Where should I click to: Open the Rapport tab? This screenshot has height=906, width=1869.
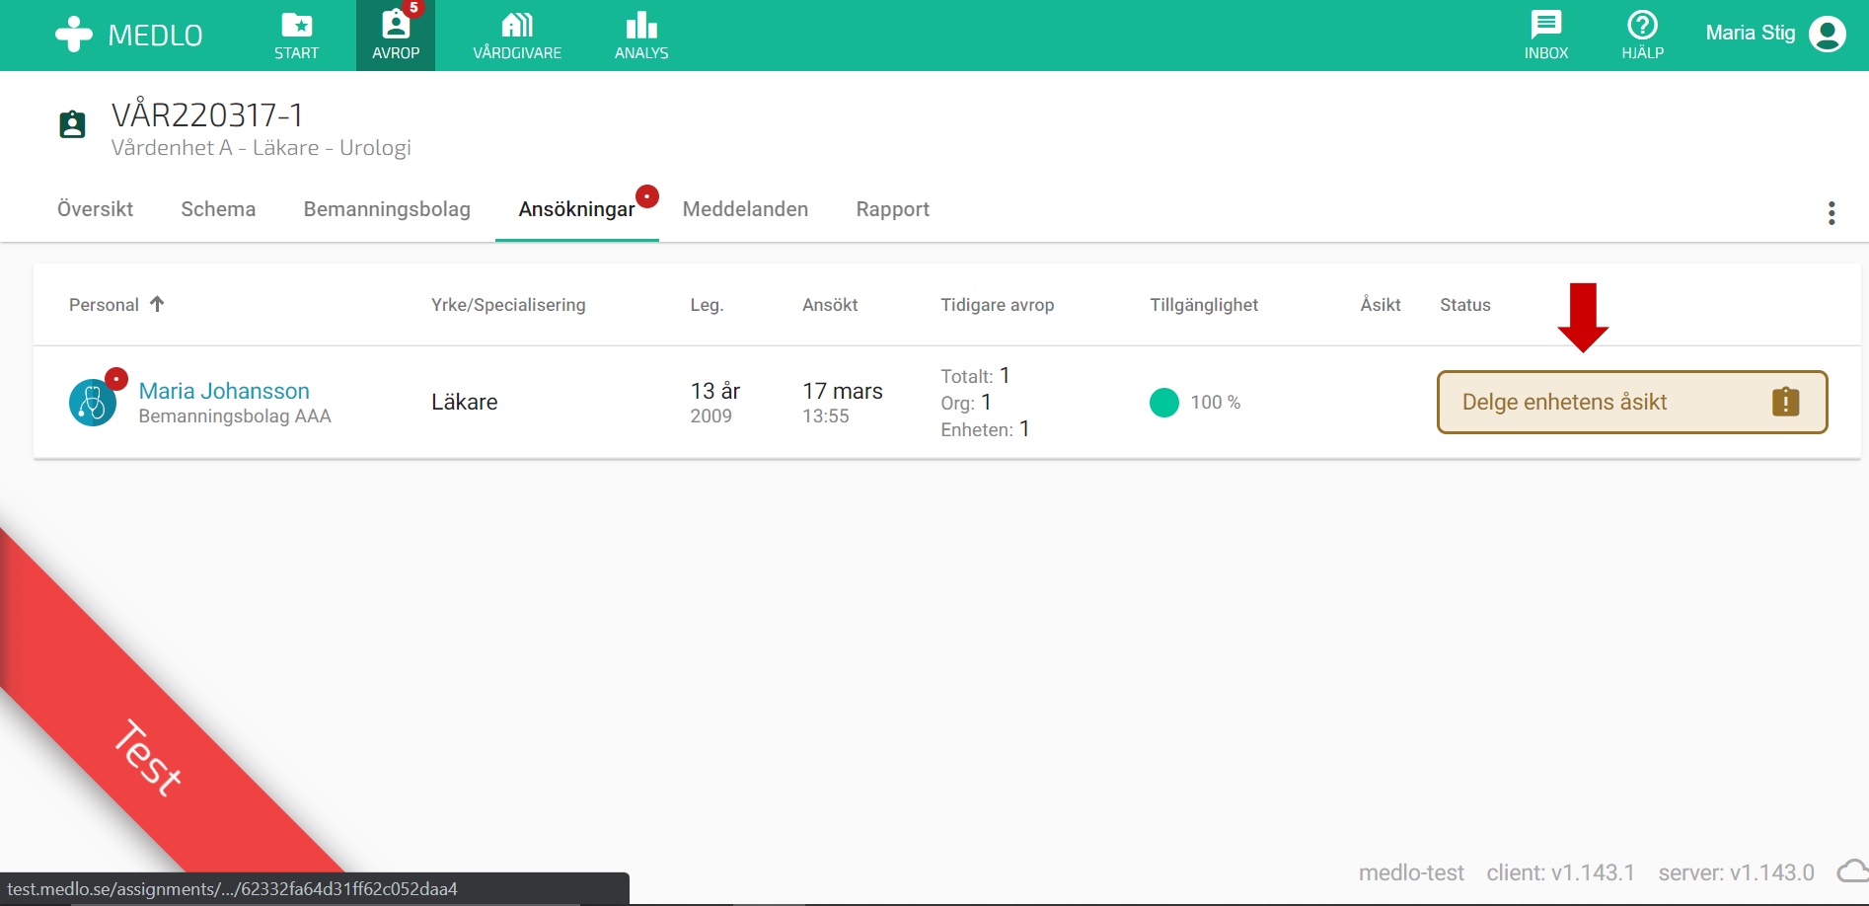(x=893, y=209)
